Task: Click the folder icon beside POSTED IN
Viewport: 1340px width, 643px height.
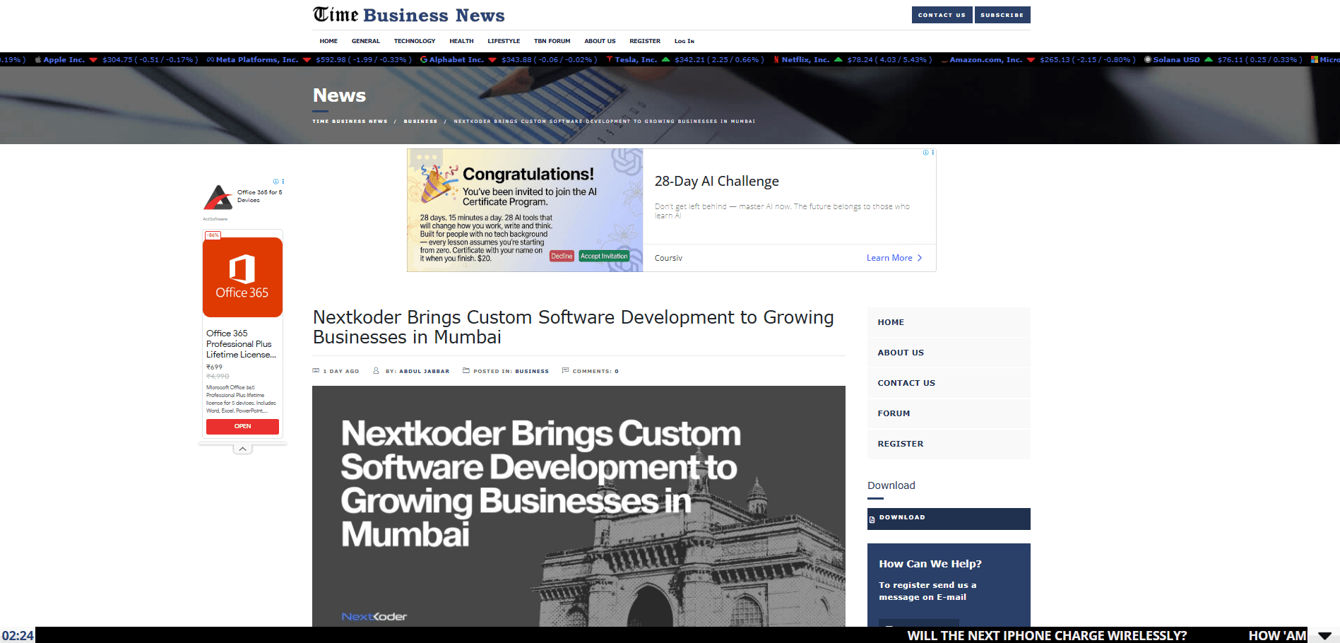Action: point(466,370)
